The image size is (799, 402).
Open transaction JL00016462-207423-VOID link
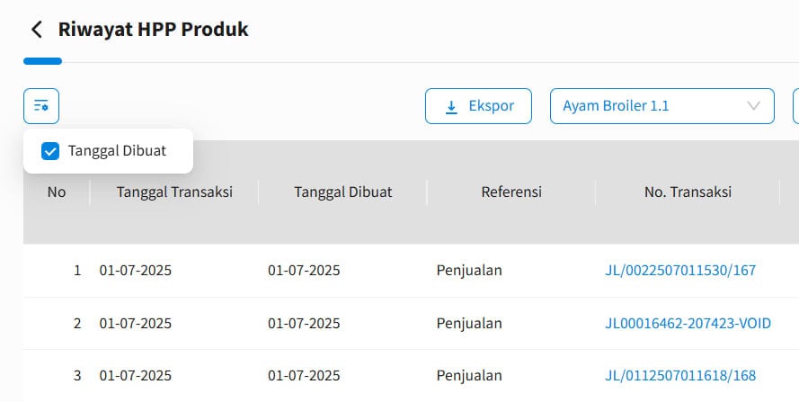click(688, 324)
